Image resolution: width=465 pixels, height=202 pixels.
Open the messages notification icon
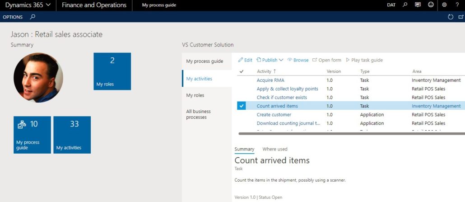point(418,5)
